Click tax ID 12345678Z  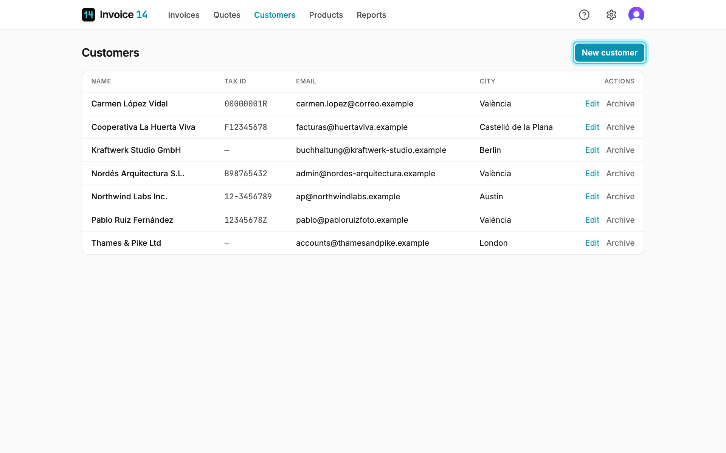pyautogui.click(x=246, y=220)
